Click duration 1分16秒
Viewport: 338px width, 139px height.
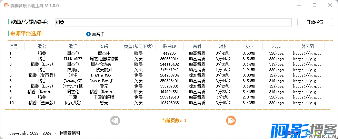[x=223, y=70]
